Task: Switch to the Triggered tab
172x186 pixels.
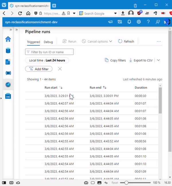Action: point(34,42)
